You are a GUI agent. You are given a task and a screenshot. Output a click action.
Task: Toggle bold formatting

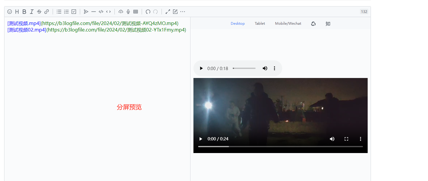(x=24, y=12)
